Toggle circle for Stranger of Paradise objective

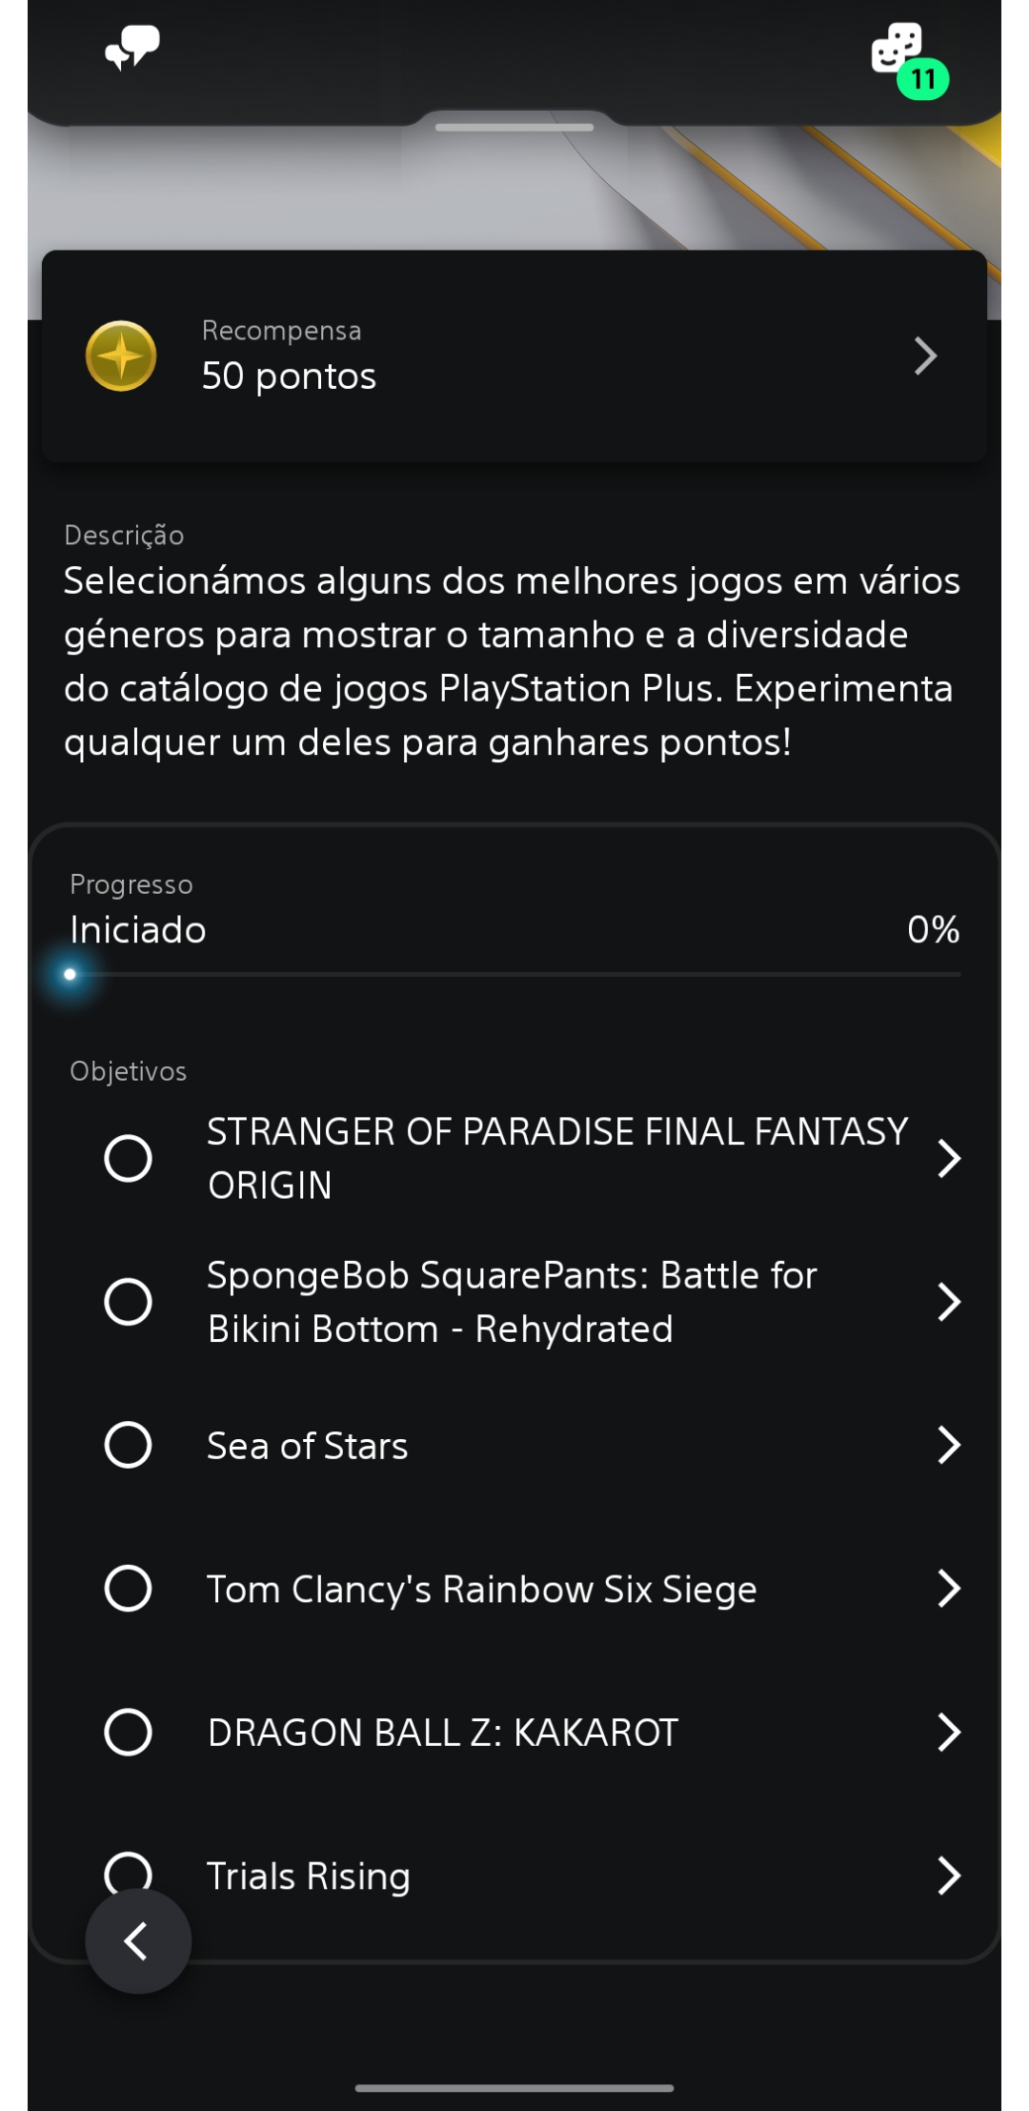(x=128, y=1158)
